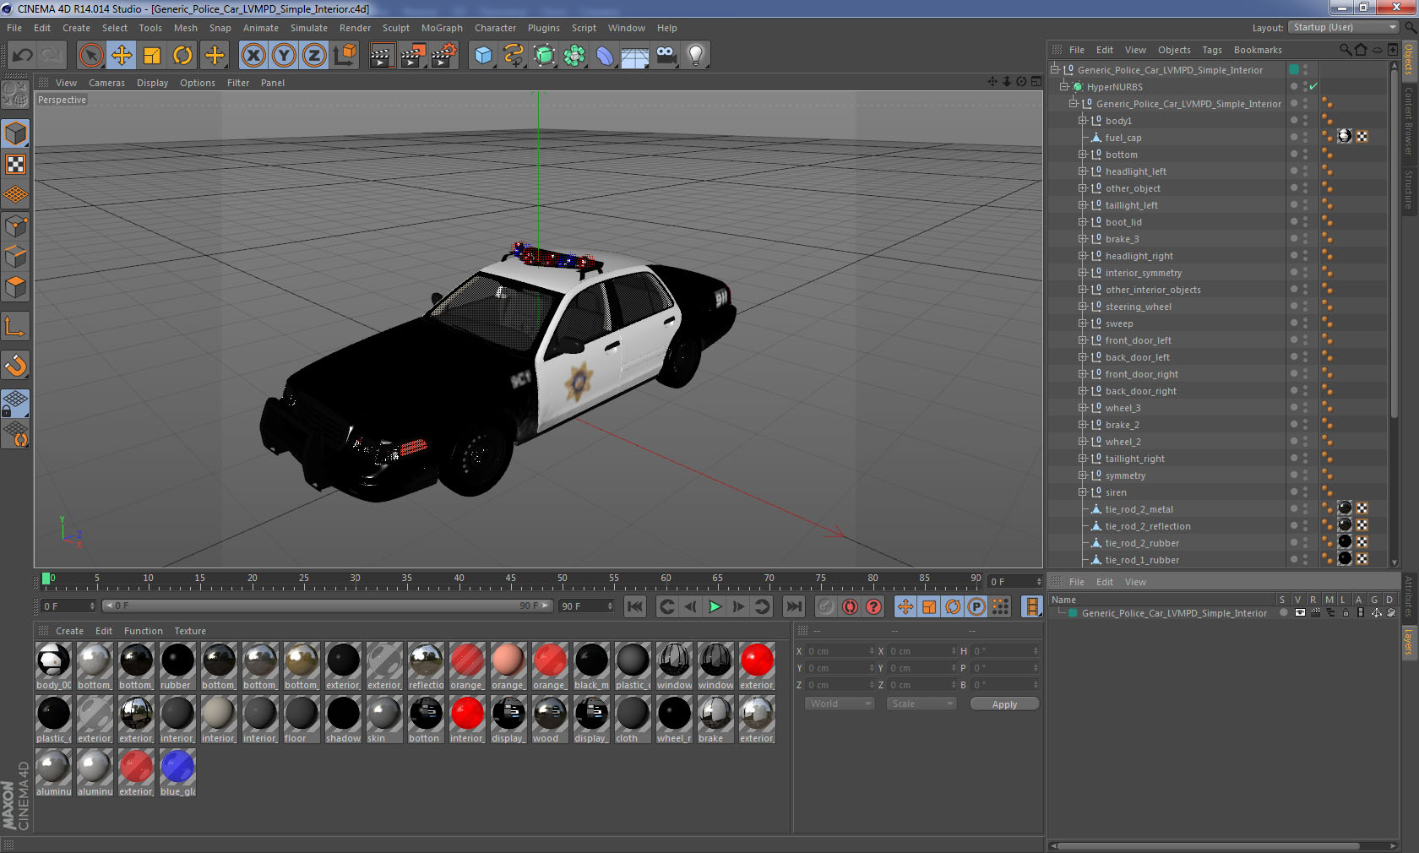Click the Undo arrow icon
The image size is (1419, 853).
[x=23, y=56]
